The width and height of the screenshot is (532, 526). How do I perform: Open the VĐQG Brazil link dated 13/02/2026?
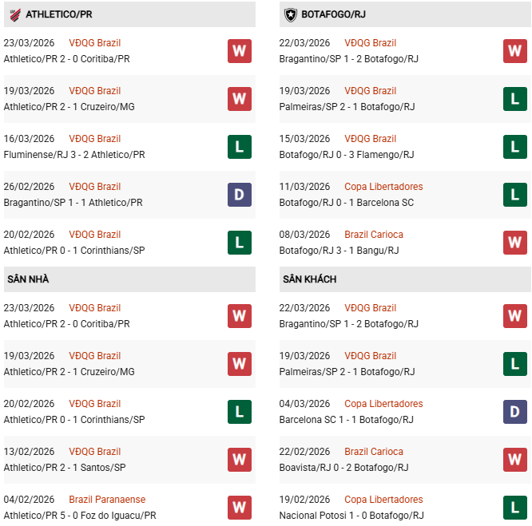pos(95,452)
